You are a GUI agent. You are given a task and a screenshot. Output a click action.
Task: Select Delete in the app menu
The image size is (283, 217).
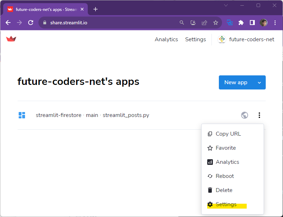pyautogui.click(x=233, y=190)
